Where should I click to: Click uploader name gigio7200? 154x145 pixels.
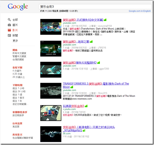click(104, 69)
